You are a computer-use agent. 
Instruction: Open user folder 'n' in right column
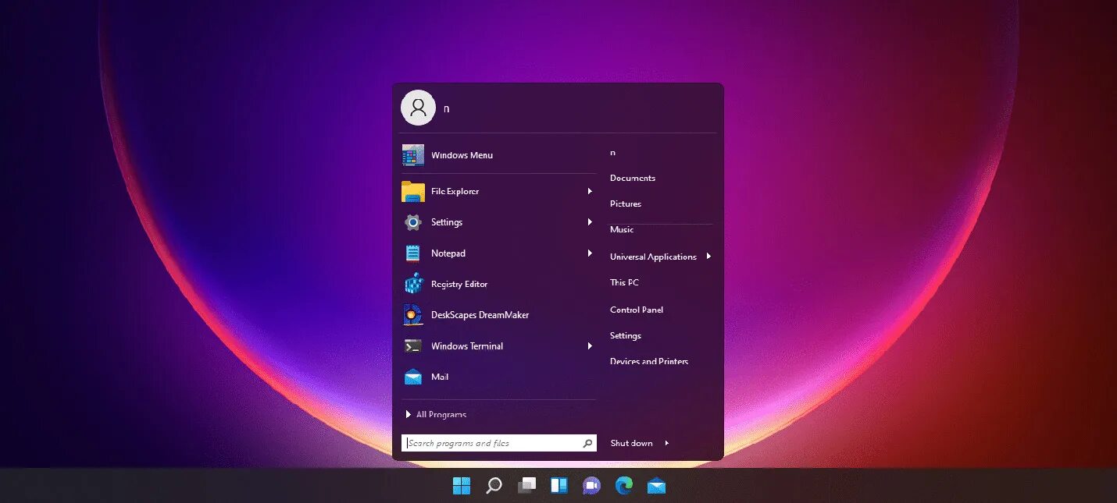tap(612, 153)
